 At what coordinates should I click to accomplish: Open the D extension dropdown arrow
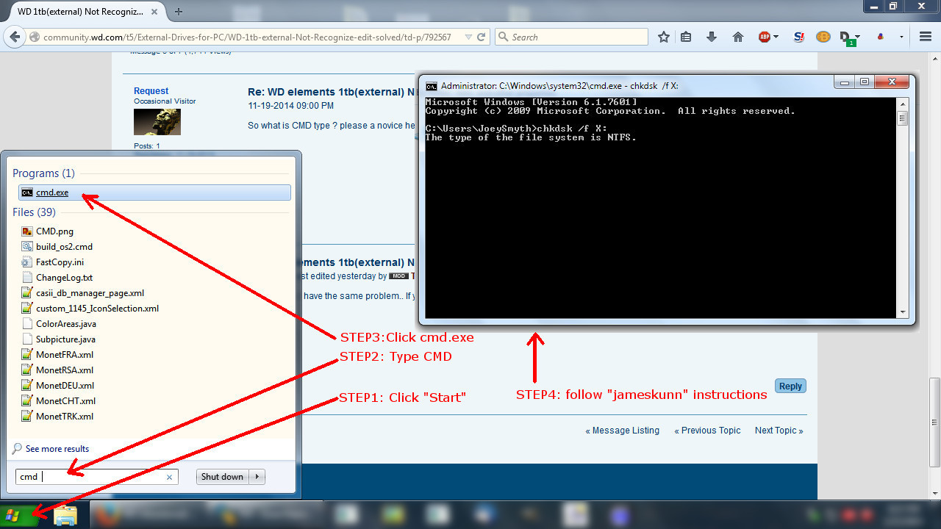pos(858,37)
